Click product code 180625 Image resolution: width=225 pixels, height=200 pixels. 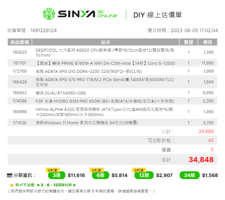[20, 52]
